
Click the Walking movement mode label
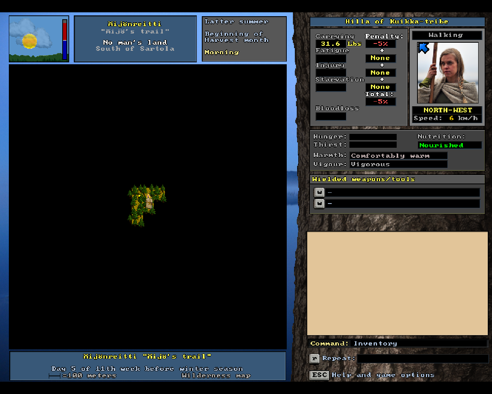(x=447, y=35)
